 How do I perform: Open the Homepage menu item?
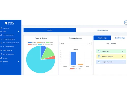point(6,28)
